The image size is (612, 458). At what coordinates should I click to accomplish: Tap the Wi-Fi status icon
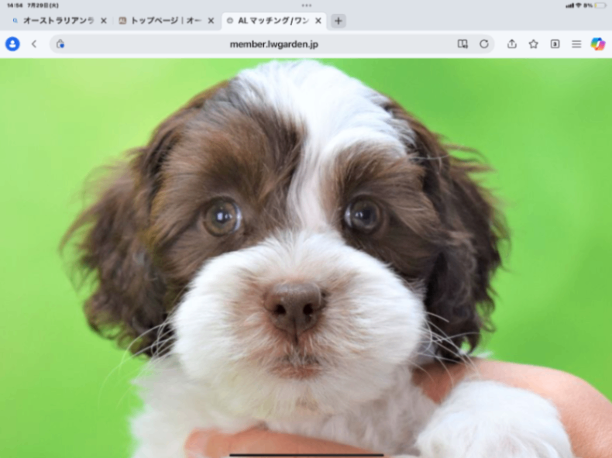[579, 5]
